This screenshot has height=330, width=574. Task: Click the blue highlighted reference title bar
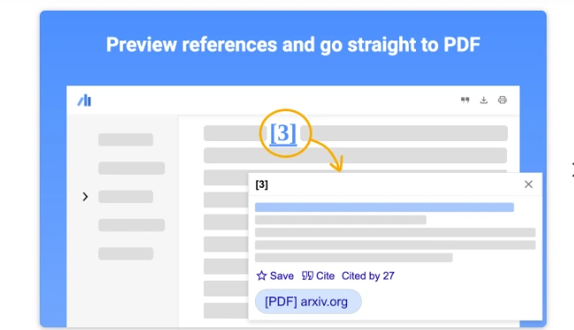(384, 207)
